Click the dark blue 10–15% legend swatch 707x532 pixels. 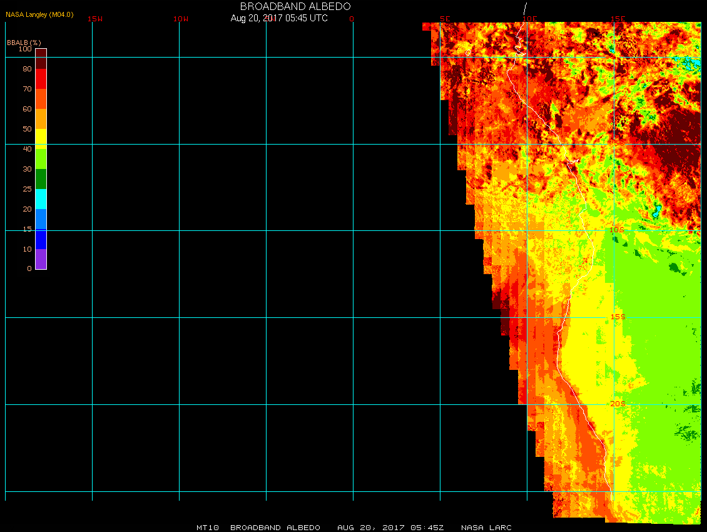[41, 239]
